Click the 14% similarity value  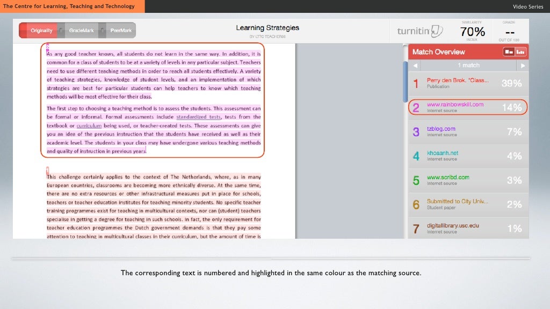point(512,107)
